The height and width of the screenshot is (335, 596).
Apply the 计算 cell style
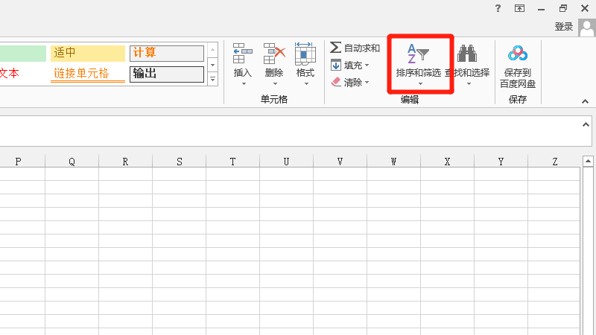[166, 53]
